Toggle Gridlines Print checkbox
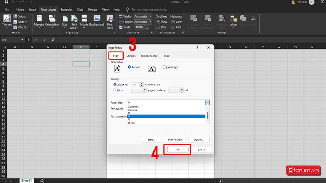 [x=158, y=27]
